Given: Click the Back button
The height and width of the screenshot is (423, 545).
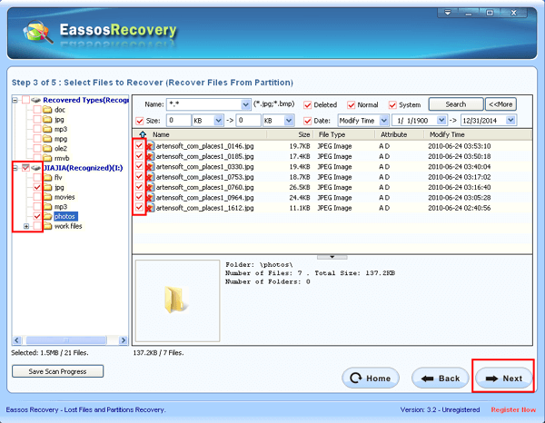Looking at the screenshot, I should pyautogui.click(x=441, y=378).
